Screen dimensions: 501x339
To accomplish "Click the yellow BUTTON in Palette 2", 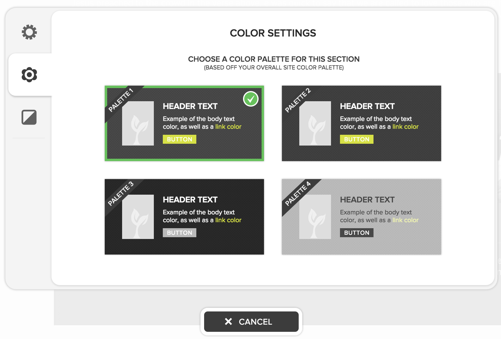I will (357, 139).
